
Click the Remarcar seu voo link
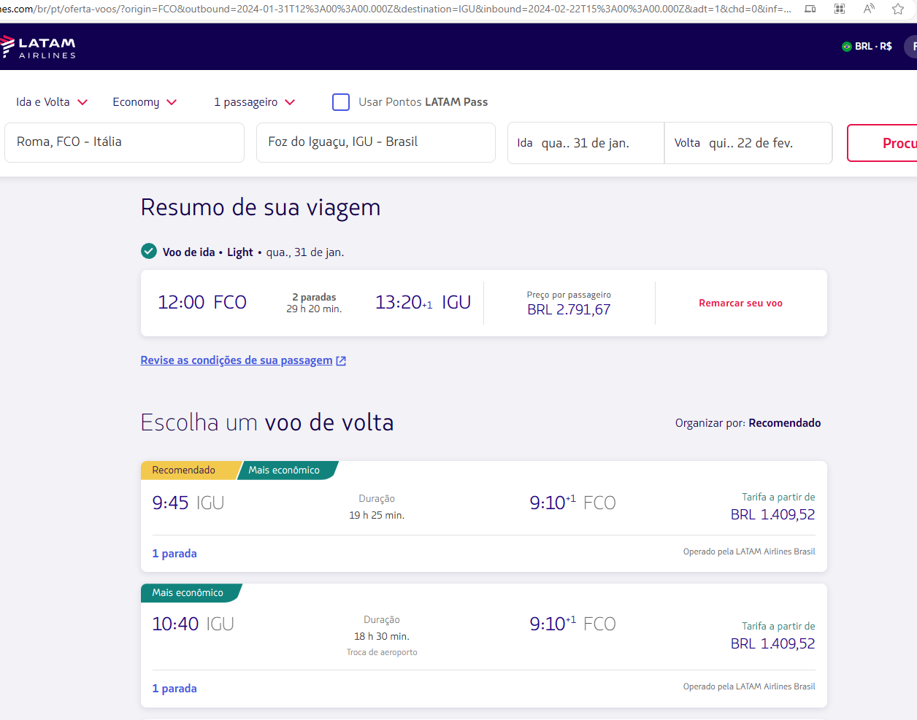point(740,303)
